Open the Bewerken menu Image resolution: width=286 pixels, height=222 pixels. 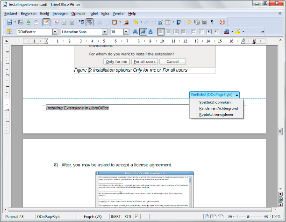pos(29,14)
